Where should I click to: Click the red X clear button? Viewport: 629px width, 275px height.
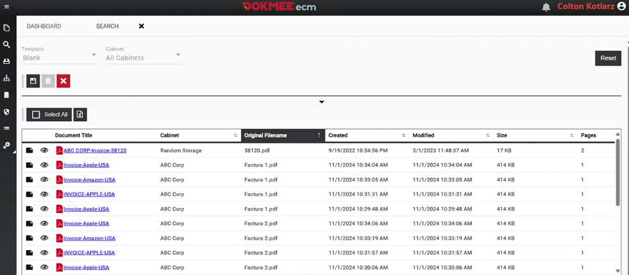click(63, 81)
